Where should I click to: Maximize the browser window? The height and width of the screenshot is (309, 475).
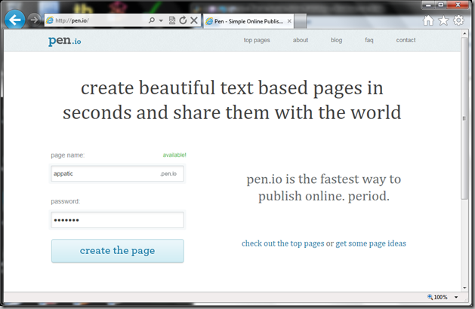[x=441, y=5]
